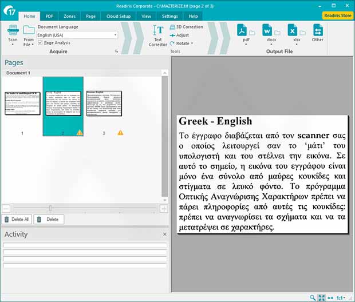Choose docx as the output format
355x302 pixels.
pyautogui.click(x=267, y=30)
